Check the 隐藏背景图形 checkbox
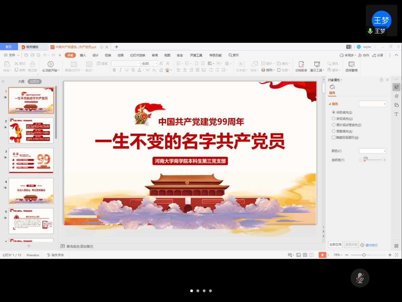The width and height of the screenshot is (402, 302). 334,137
